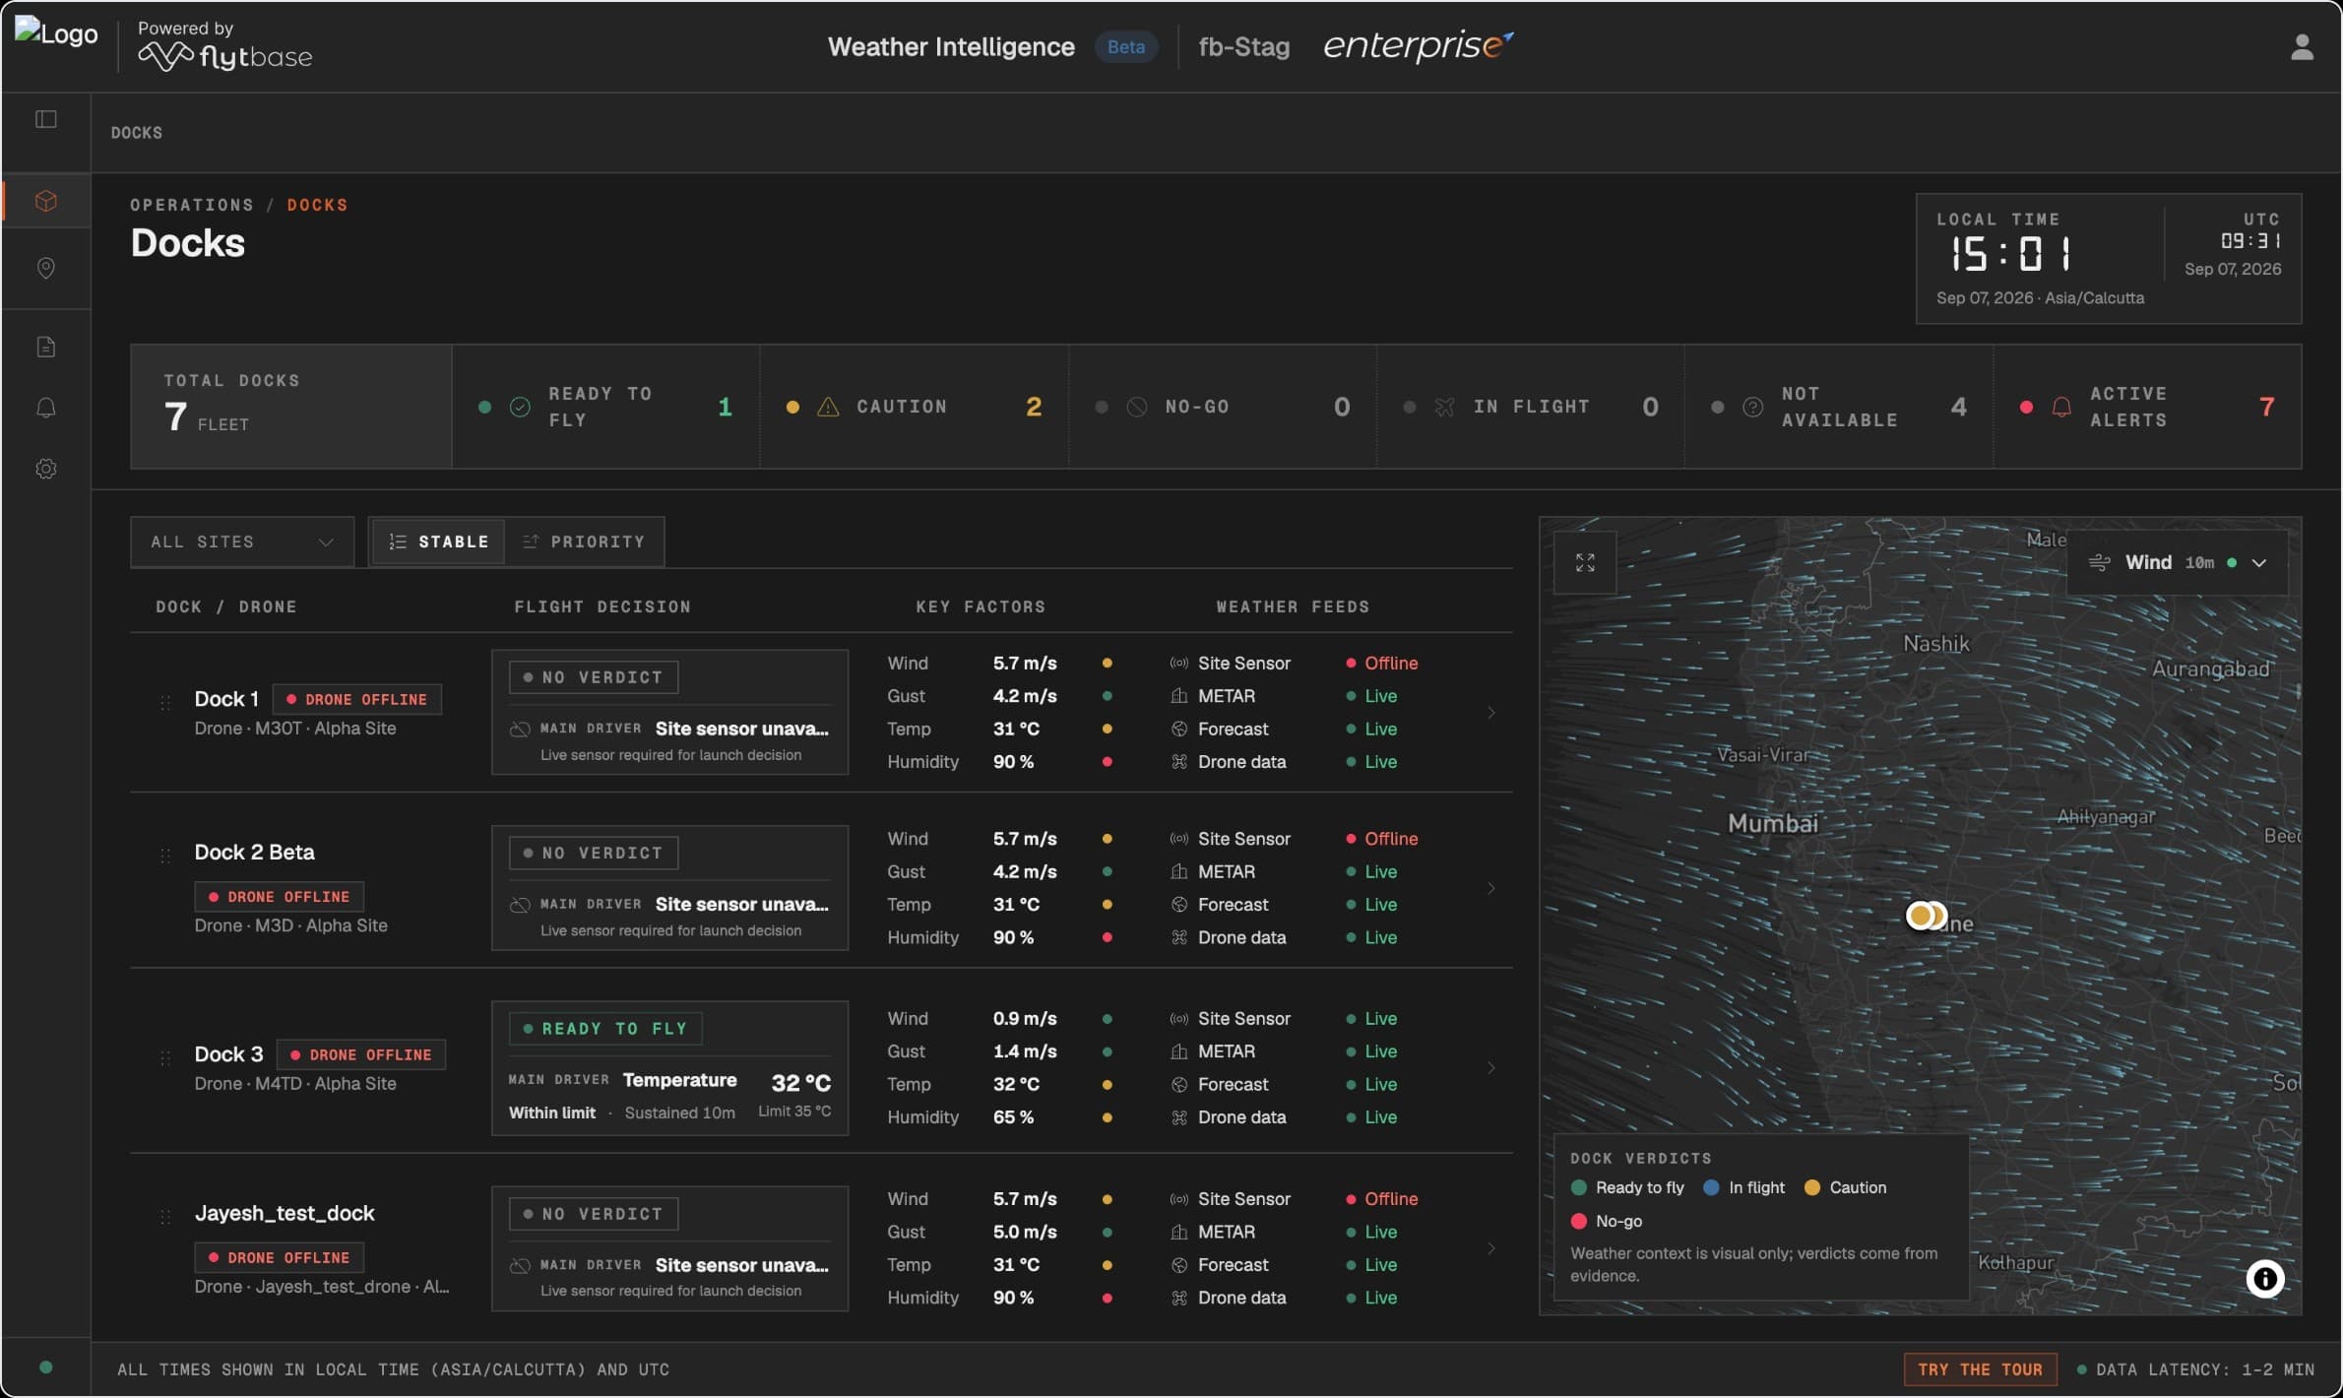Click the Caution warning triangle icon
The image size is (2343, 1398).
click(828, 407)
